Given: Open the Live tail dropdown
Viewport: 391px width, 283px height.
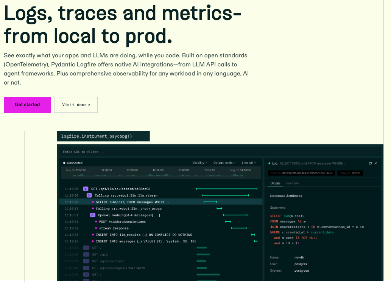Looking at the screenshot, I should coord(249,163).
